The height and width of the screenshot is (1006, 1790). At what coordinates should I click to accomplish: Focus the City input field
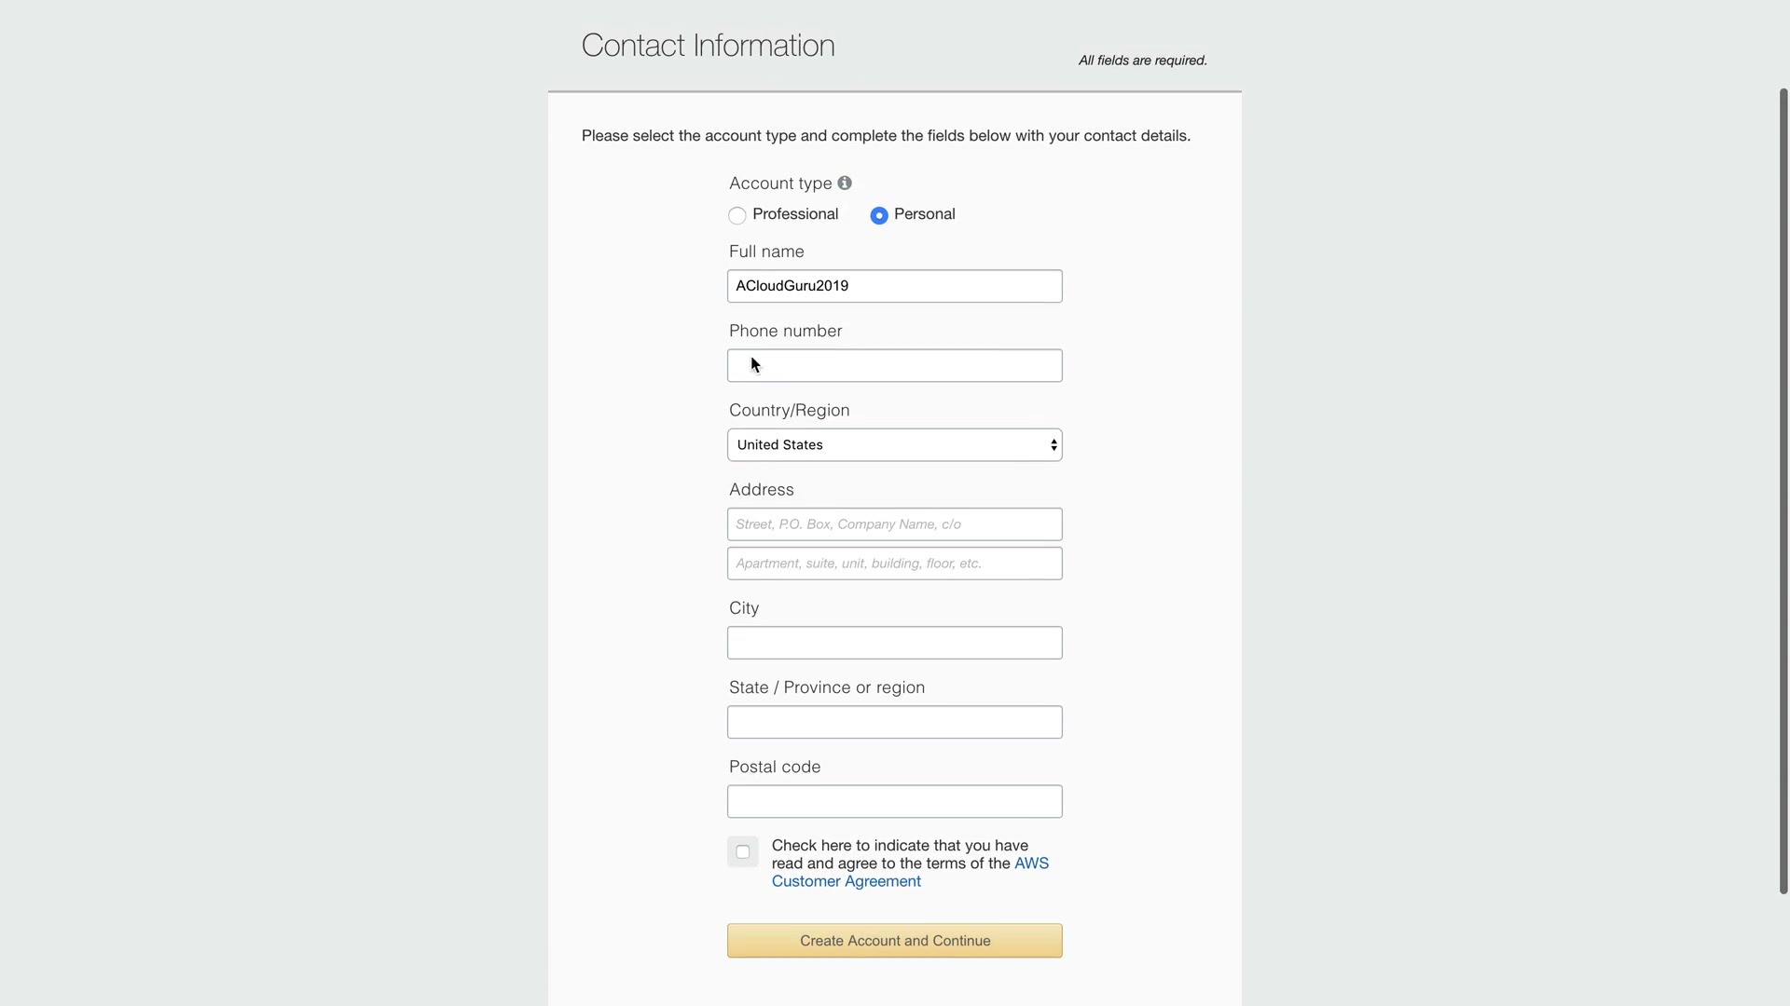[894, 643]
